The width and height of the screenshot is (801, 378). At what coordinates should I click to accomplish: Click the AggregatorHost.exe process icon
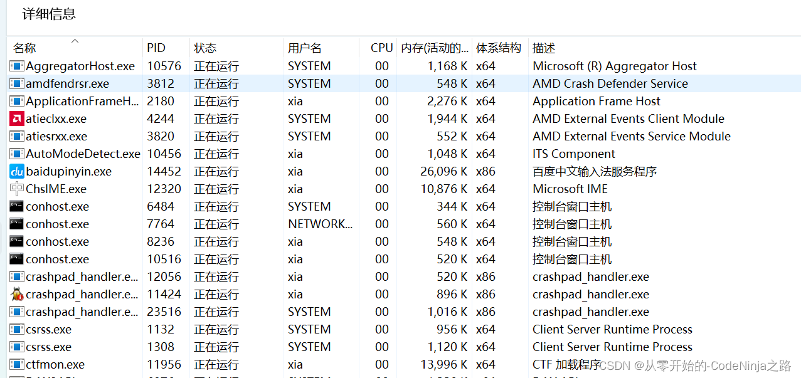pos(17,66)
